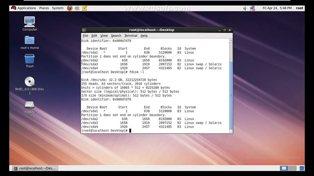Click the GNOME foot Applications icon
The image size is (314, 176).
click(13, 8)
